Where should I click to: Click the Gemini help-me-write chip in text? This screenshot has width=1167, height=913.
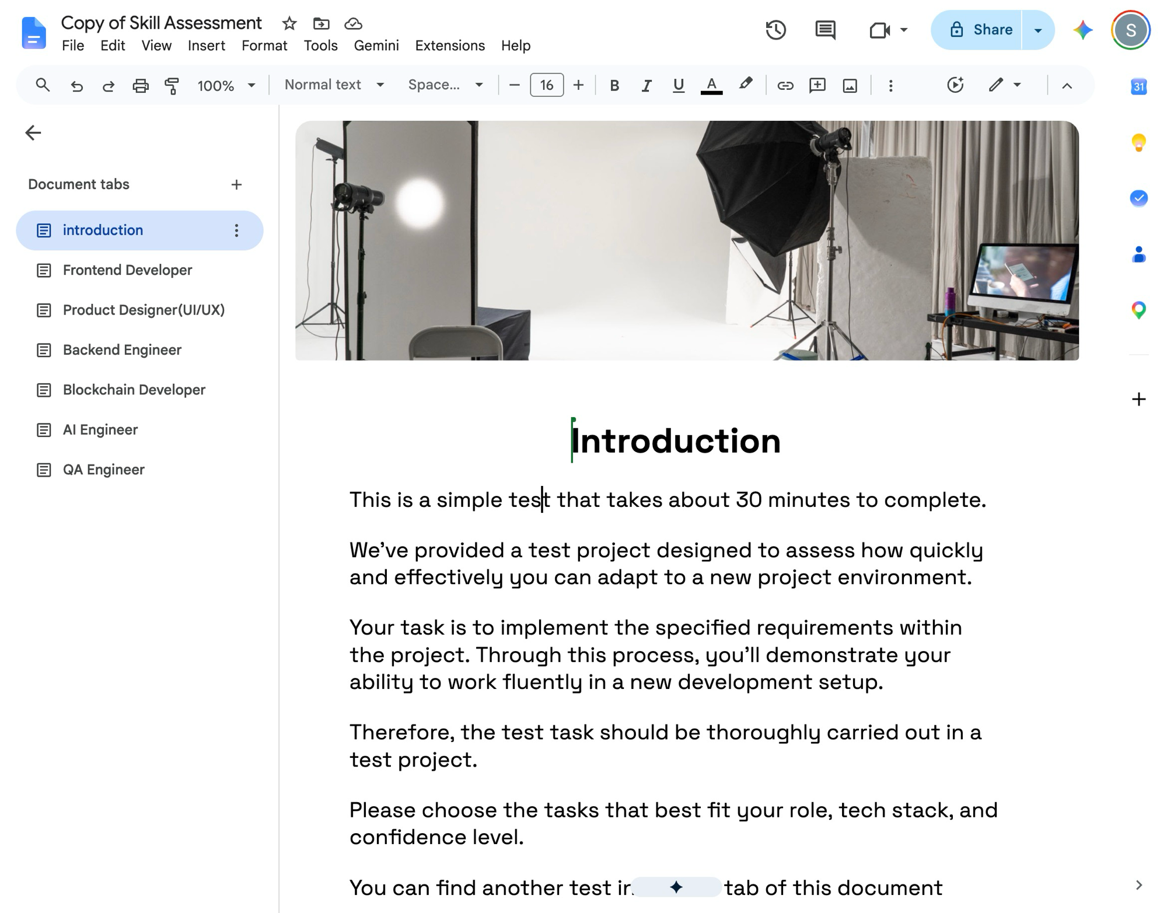pos(676,887)
